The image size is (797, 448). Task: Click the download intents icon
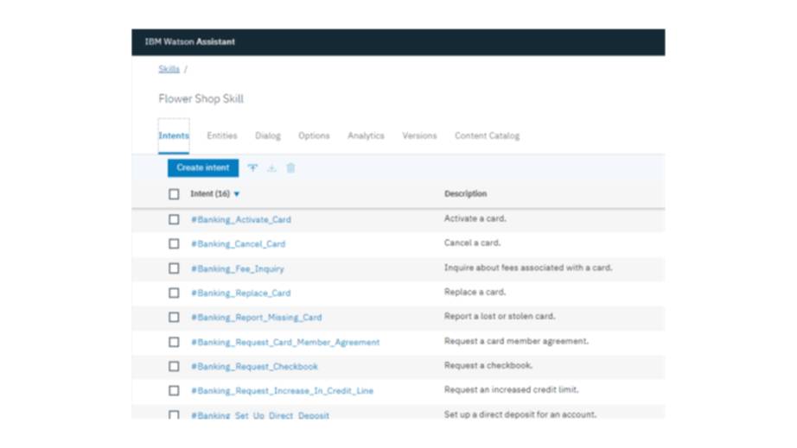[x=271, y=168]
